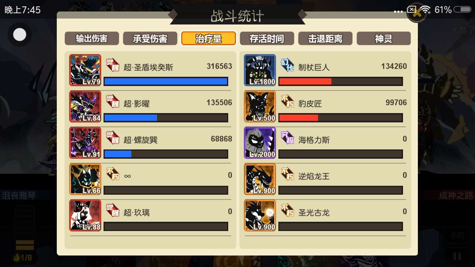Tap the ∞ Lv.66 character avatar
Image resolution: width=475 pixels, height=267 pixels.
[85, 179]
